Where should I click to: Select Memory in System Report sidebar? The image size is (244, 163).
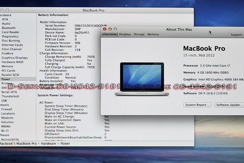[7, 66]
